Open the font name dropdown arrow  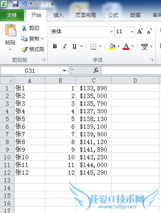click(112, 32)
